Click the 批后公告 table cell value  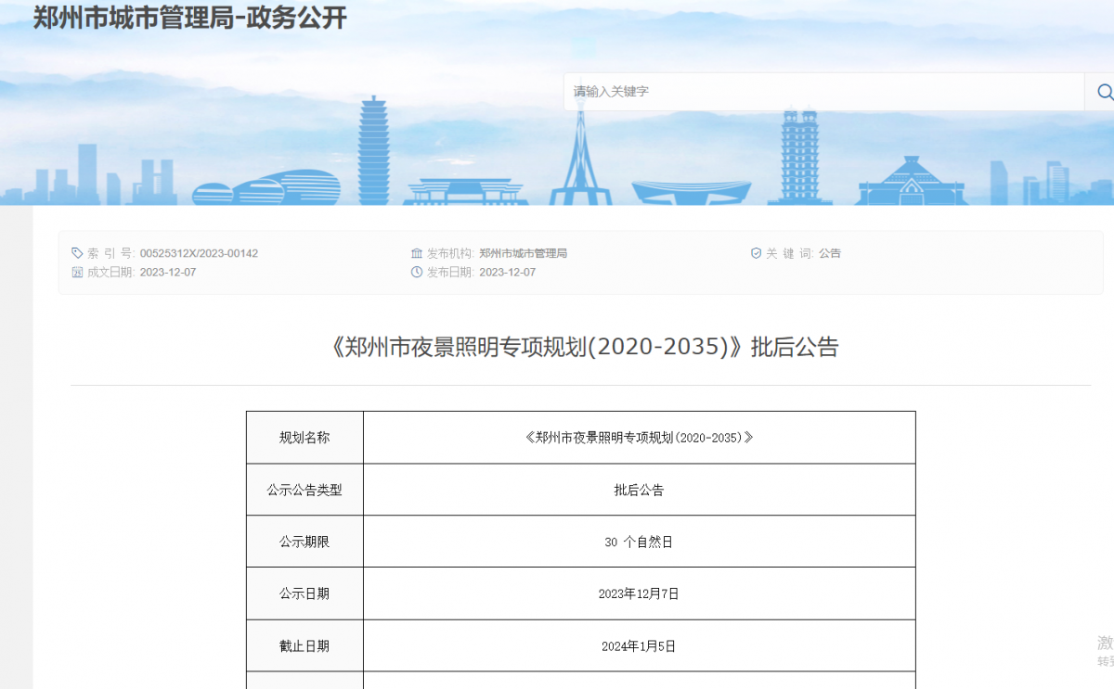[x=639, y=490]
